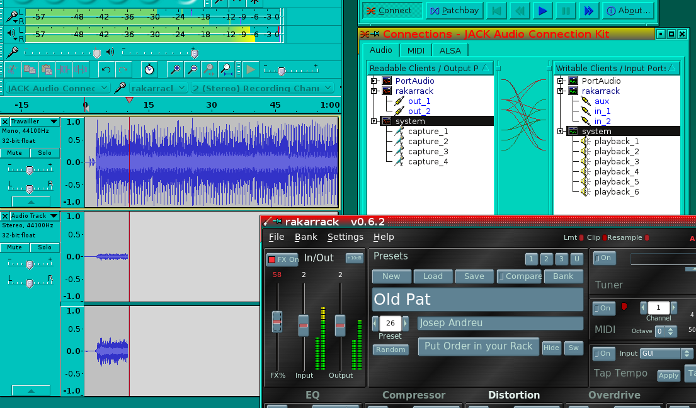Expand PortAudio in Readable Clients list

tap(374, 81)
